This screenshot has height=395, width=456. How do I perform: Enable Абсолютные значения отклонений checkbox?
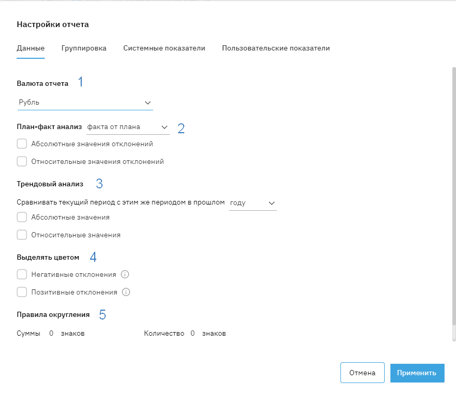(22, 144)
